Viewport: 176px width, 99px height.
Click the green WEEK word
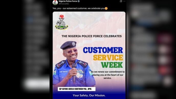pos(112,65)
